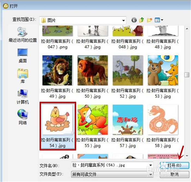Expand the 查找范围 folder dropdown

[123, 20]
